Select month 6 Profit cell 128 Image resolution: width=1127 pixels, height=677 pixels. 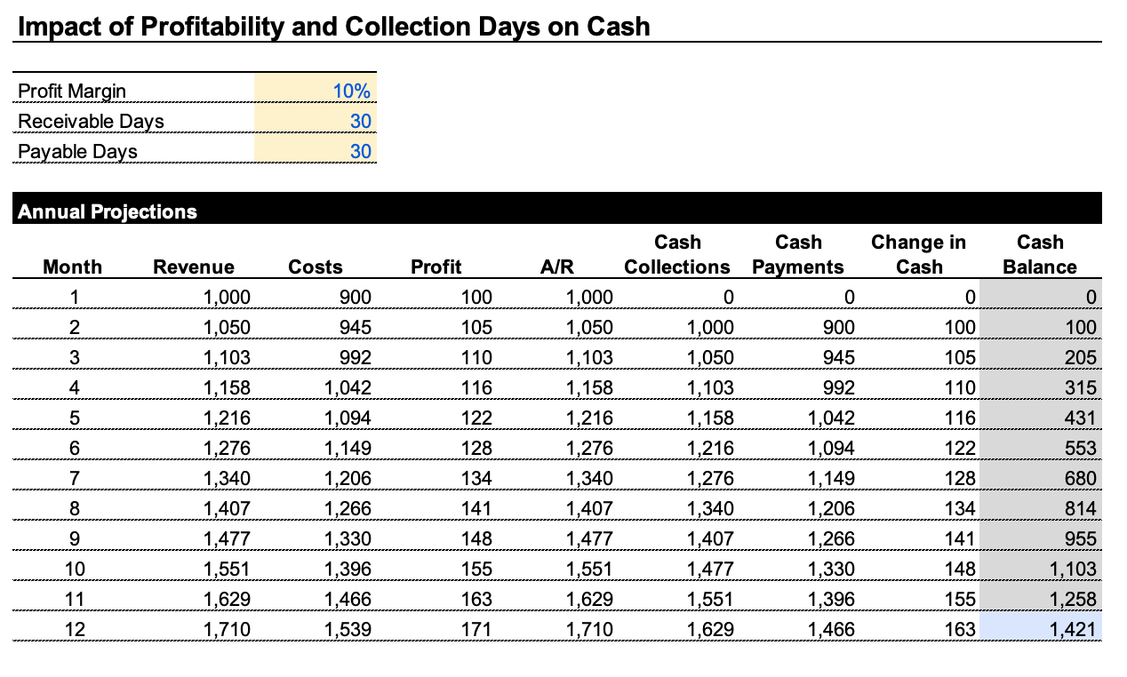click(x=436, y=448)
